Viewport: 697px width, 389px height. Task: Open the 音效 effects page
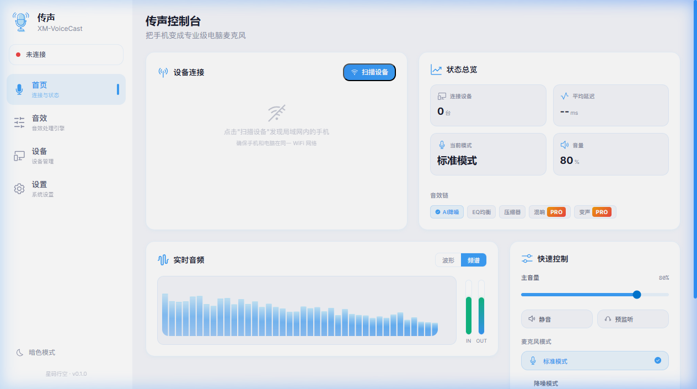[x=66, y=122]
